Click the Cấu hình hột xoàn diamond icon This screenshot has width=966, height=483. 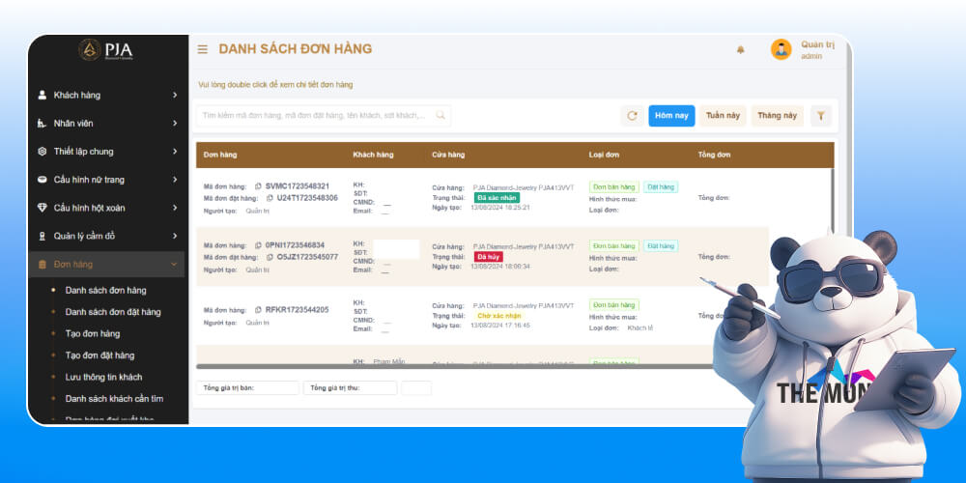click(x=42, y=208)
